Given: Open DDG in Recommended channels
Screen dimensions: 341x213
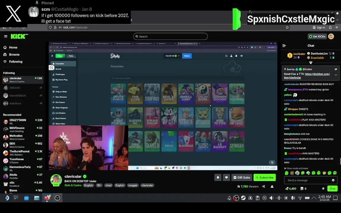Looking at the screenshot, I should (x=22, y=145).
